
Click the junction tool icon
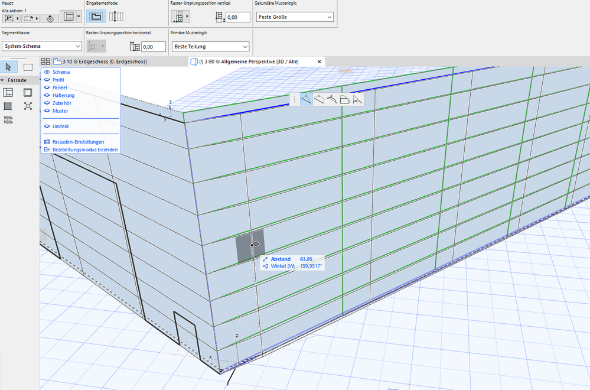click(28, 106)
